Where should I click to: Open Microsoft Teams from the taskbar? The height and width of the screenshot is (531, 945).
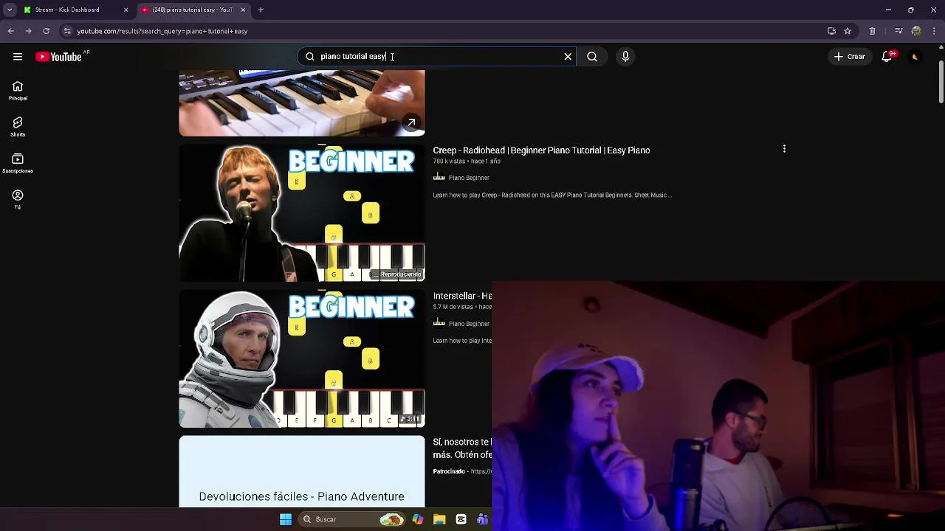[x=482, y=519]
